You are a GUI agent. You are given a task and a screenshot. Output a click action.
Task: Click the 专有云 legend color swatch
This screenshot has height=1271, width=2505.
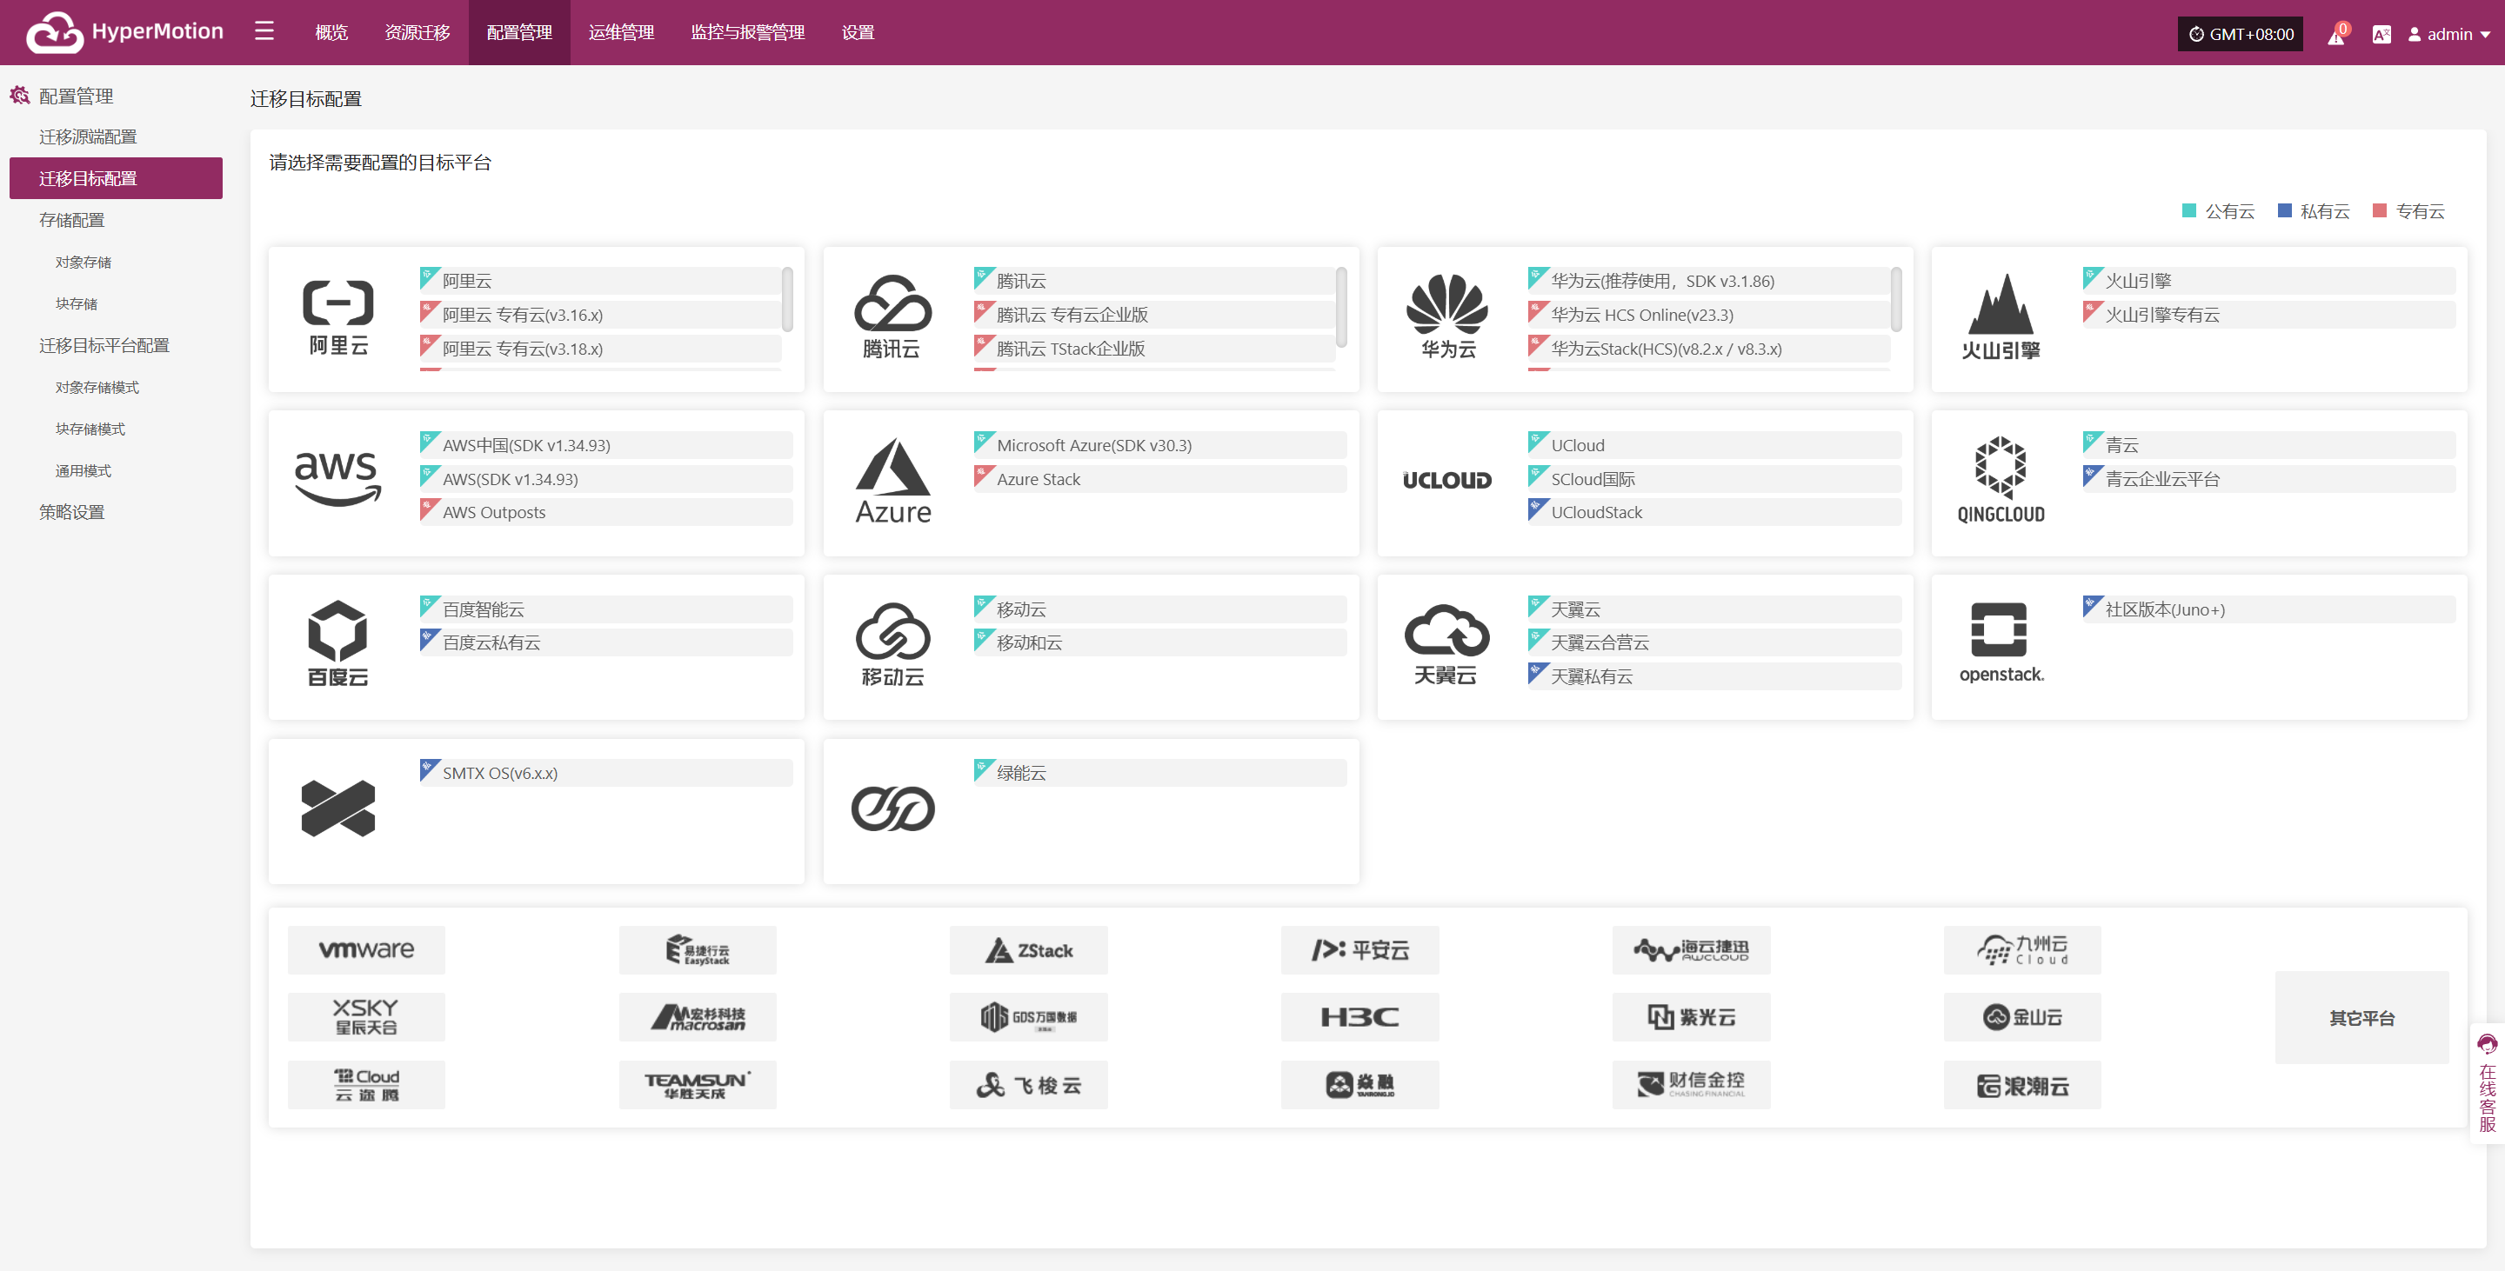coord(2380,211)
